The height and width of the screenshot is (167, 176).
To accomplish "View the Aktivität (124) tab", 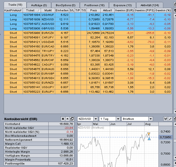I will 149,5.
